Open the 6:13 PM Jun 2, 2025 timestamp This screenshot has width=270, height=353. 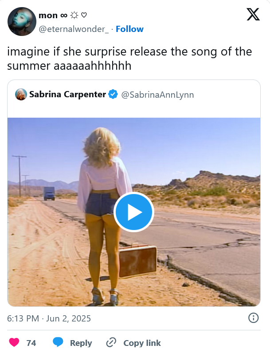[49, 318]
